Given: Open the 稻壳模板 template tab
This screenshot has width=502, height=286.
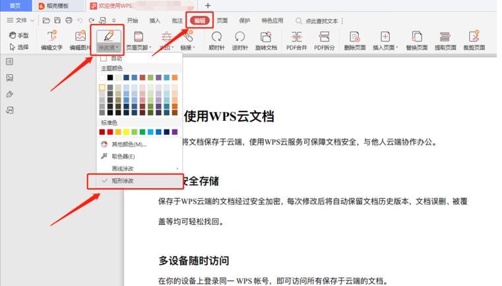Looking at the screenshot, I should [x=58, y=6].
